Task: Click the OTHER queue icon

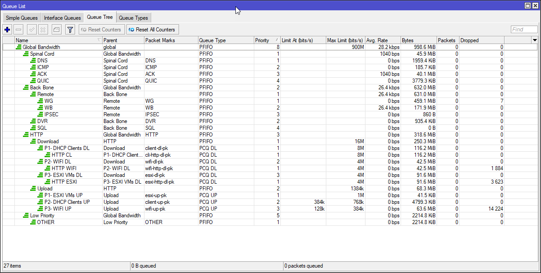Action: point(33,222)
